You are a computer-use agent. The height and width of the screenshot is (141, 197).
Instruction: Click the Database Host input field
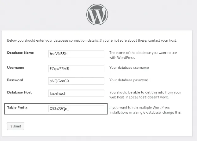pyautogui.click(x=76, y=93)
